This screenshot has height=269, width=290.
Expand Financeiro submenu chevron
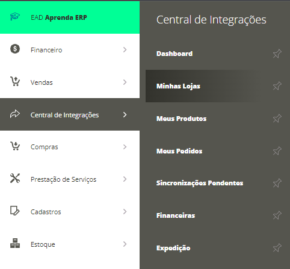pyautogui.click(x=125, y=50)
